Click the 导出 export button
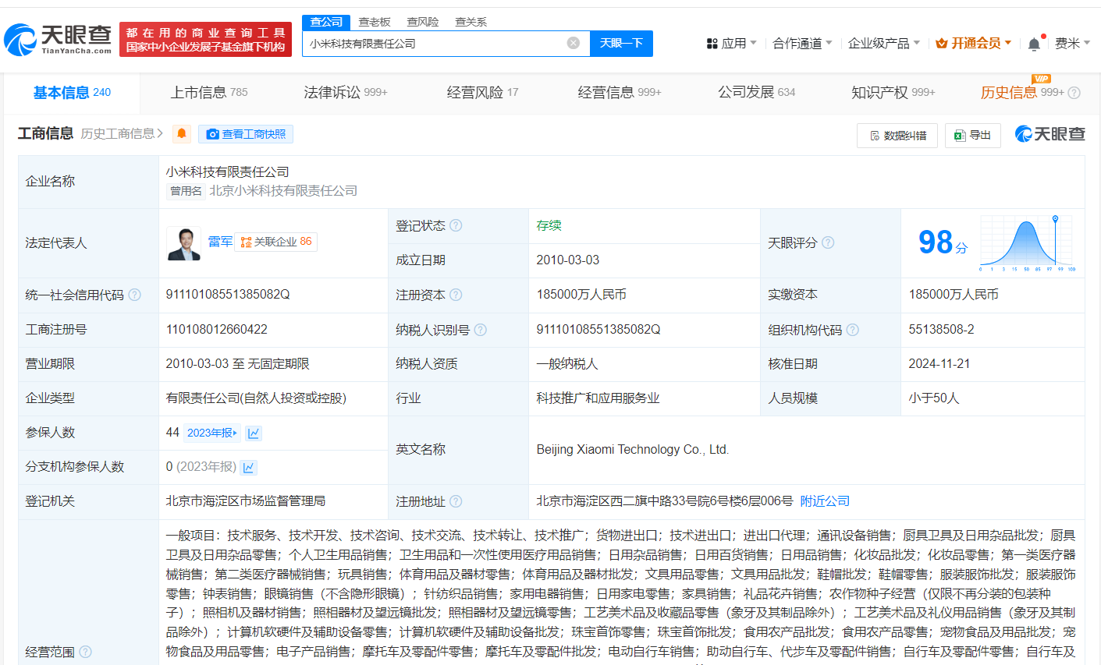 [x=972, y=135]
